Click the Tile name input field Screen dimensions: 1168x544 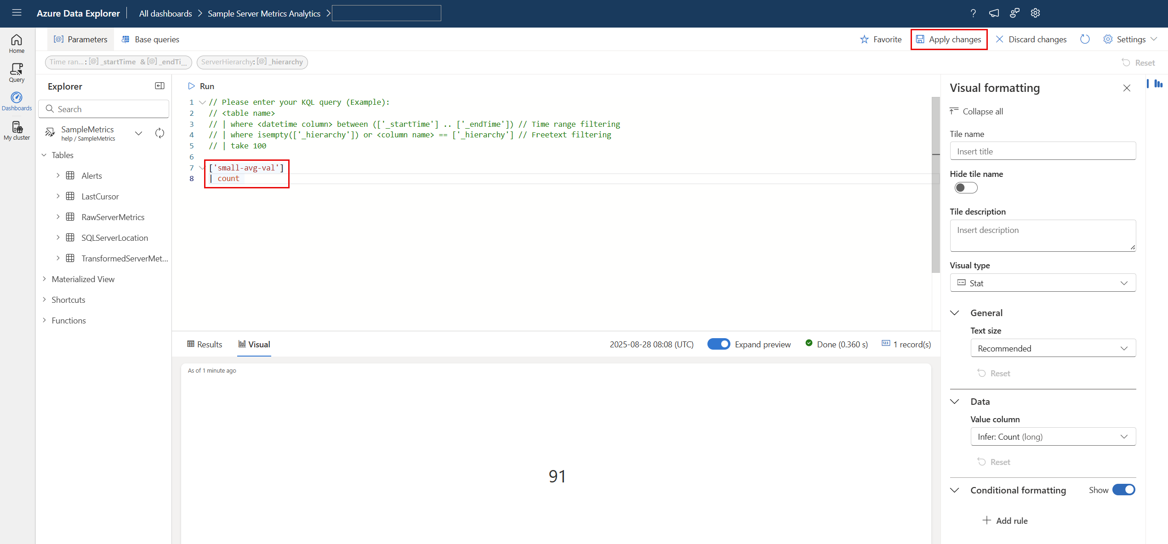[x=1043, y=151]
